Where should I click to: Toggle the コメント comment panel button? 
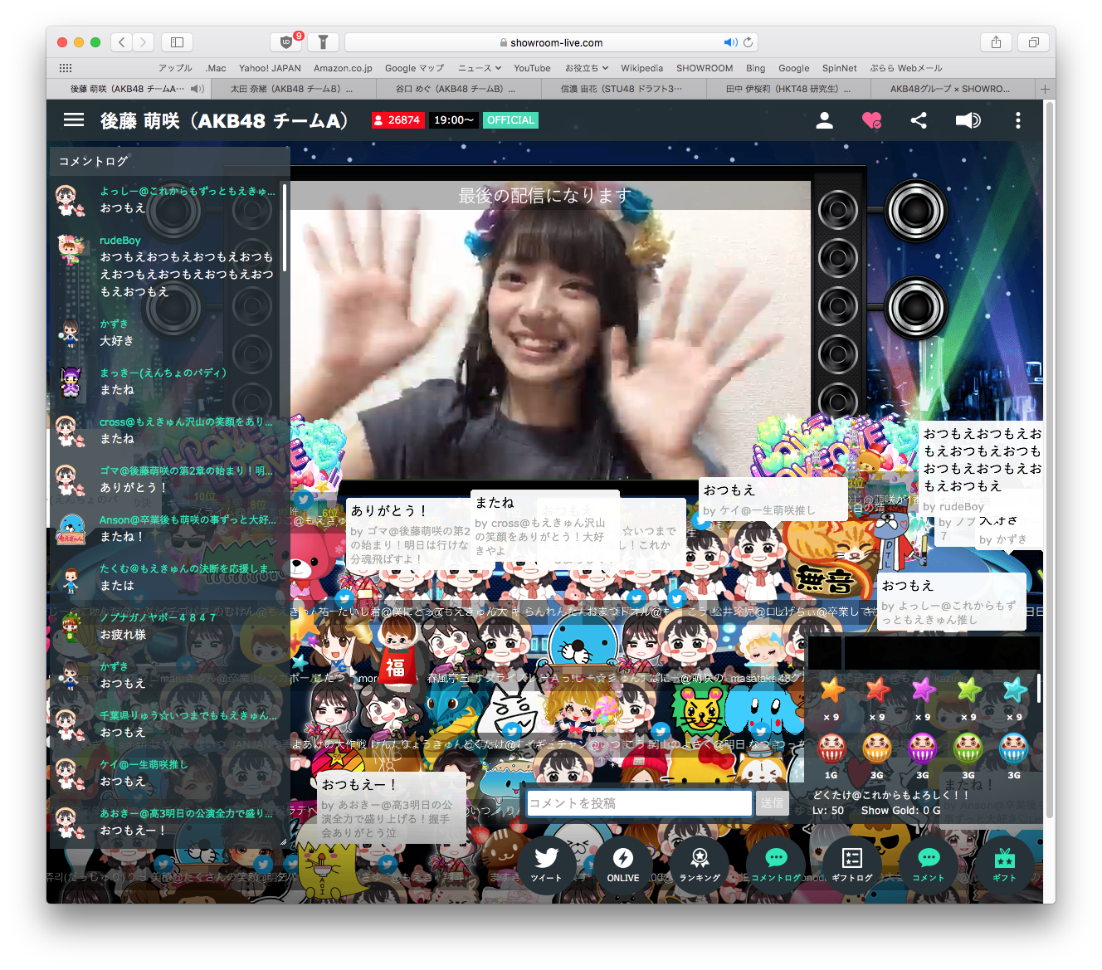(929, 864)
